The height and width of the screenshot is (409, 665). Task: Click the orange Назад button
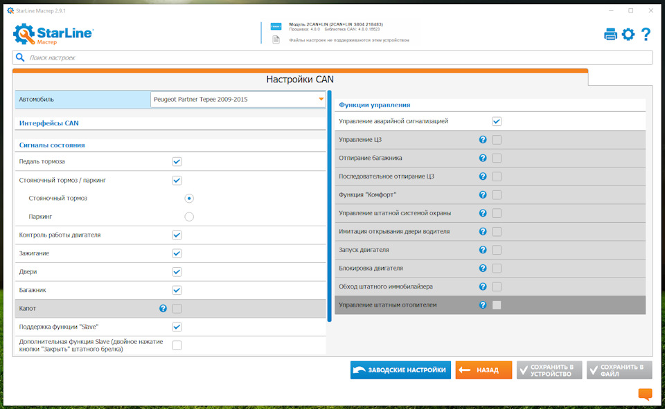pos(484,370)
